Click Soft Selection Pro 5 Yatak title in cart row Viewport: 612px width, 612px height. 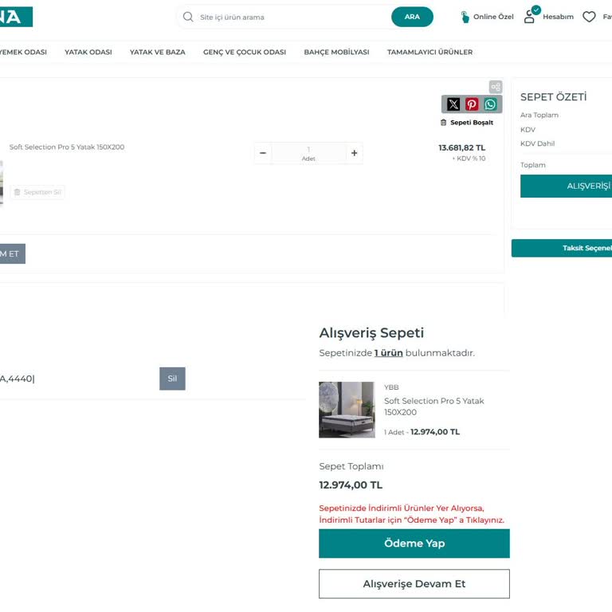pos(67,147)
